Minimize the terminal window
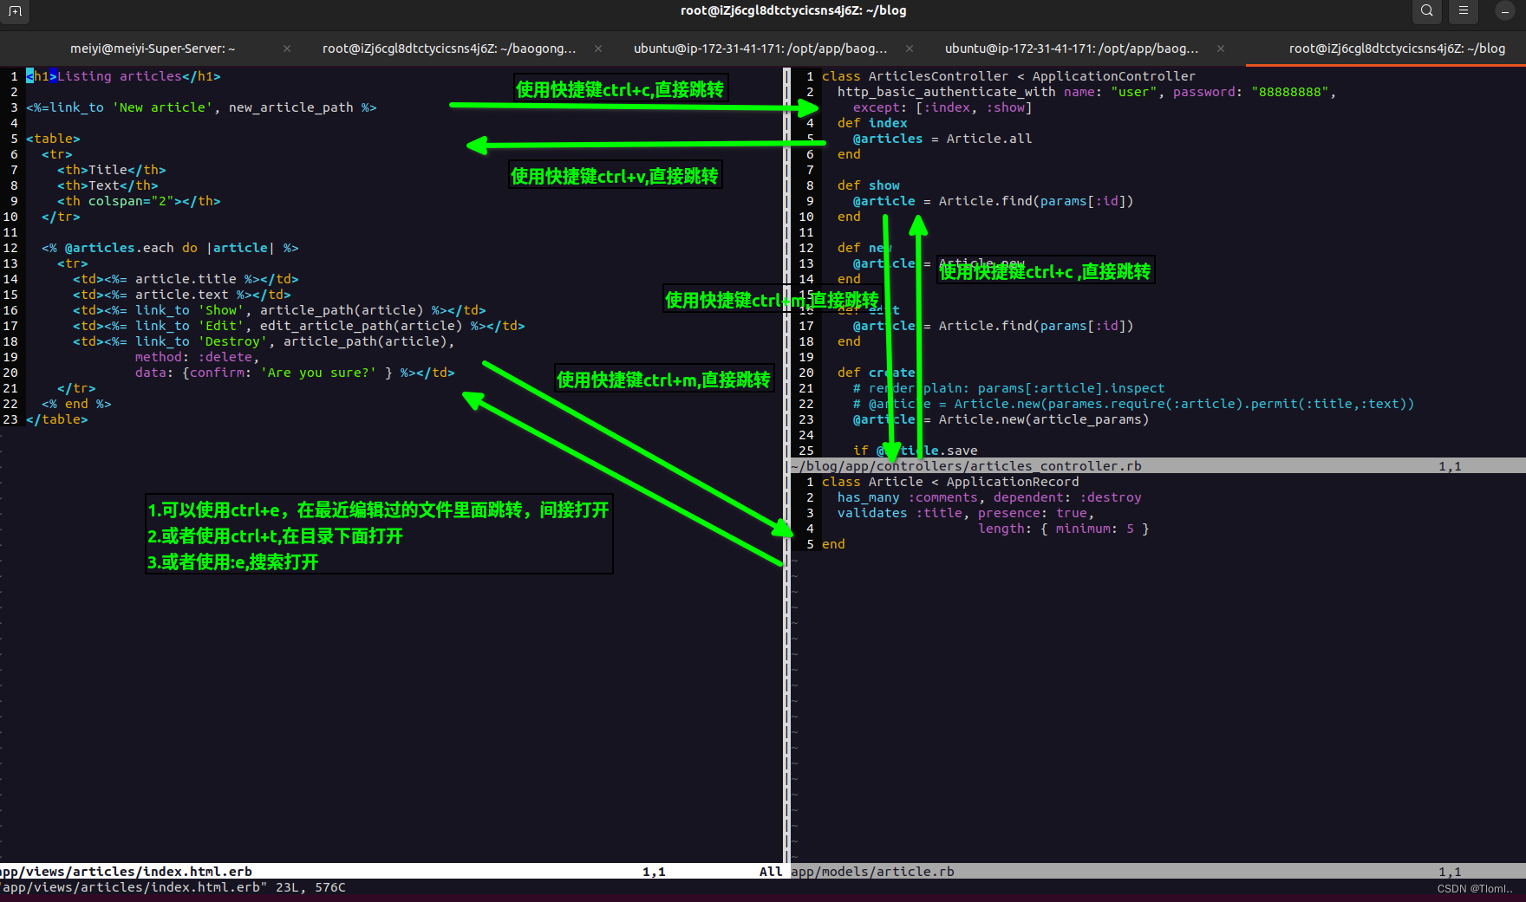Image resolution: width=1526 pixels, height=902 pixels. (1504, 11)
